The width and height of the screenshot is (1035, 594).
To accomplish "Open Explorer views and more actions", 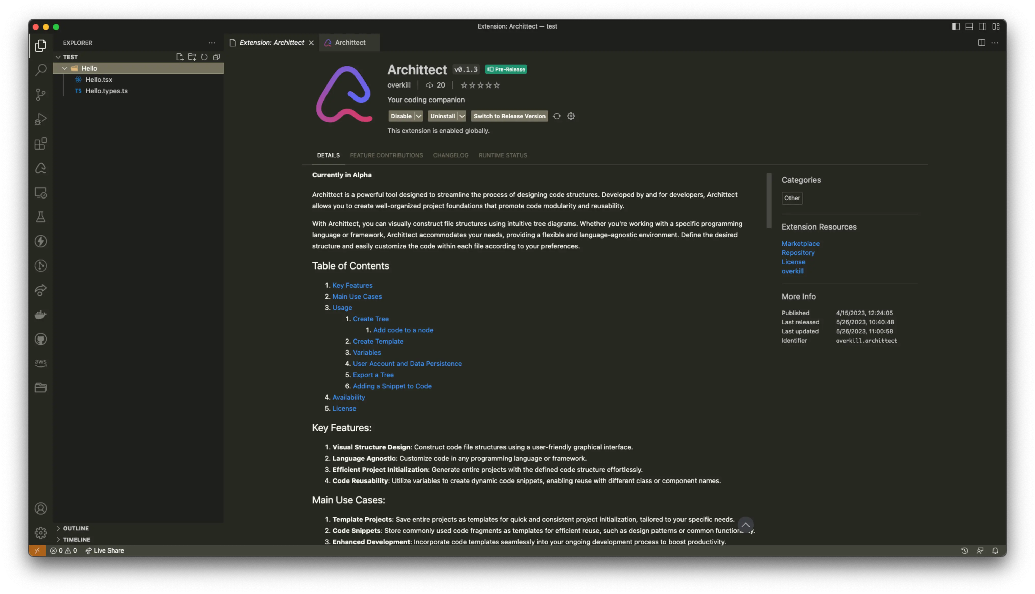I will coord(212,43).
